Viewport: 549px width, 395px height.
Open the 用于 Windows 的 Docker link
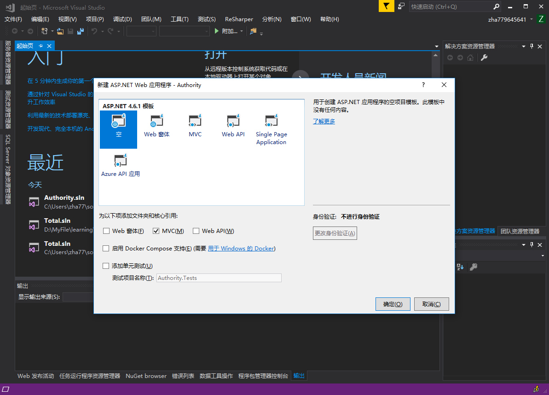pos(241,248)
